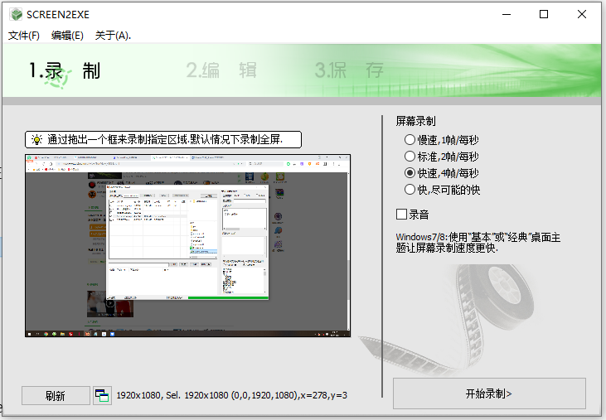Minimize the SCREEN2EXE window
This screenshot has width=606, height=420.
coord(507,15)
